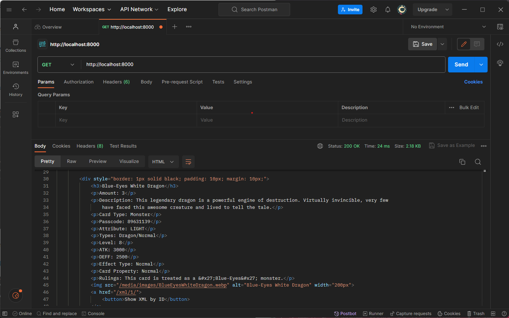509x318 pixels.
Task: Show the Test Results tab
Action: [123, 146]
